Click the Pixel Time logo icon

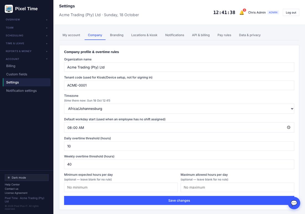coord(9,9)
